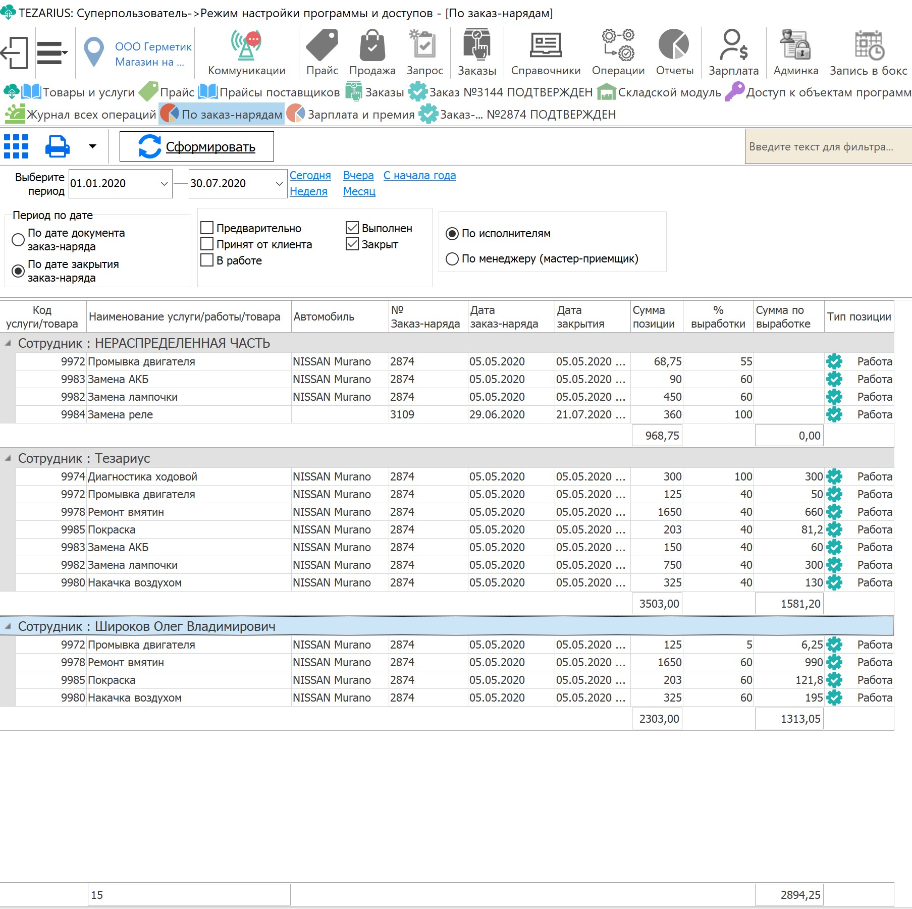Image resolution: width=912 pixels, height=909 pixels.
Task: Enable the Предварительно checkbox
Action: 207,228
